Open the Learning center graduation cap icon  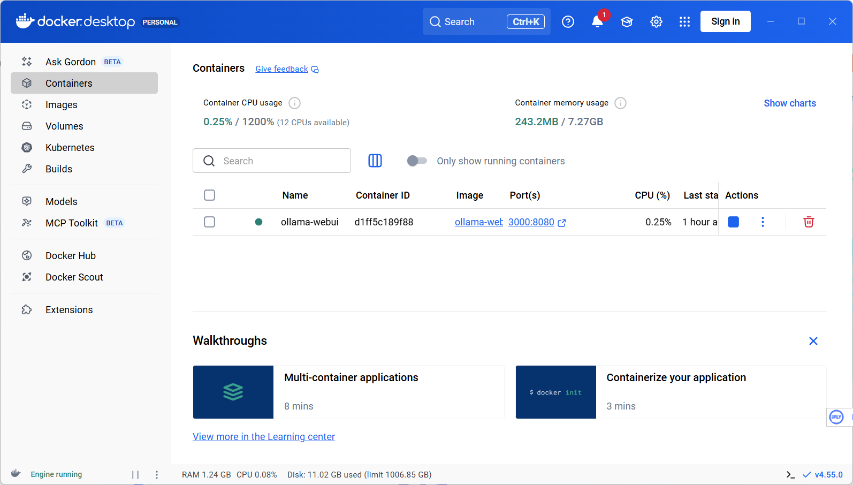627,21
